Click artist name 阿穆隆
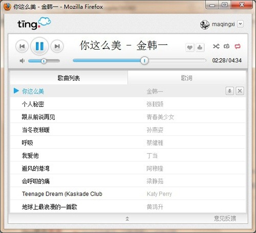The width and height of the screenshot is (256, 233). (x=155, y=169)
